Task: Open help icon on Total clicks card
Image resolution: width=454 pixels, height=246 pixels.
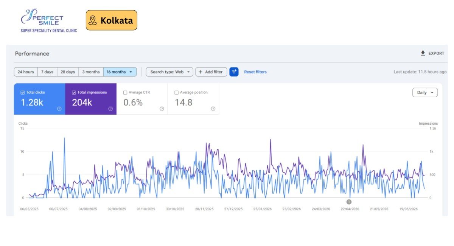Action: tap(59, 109)
